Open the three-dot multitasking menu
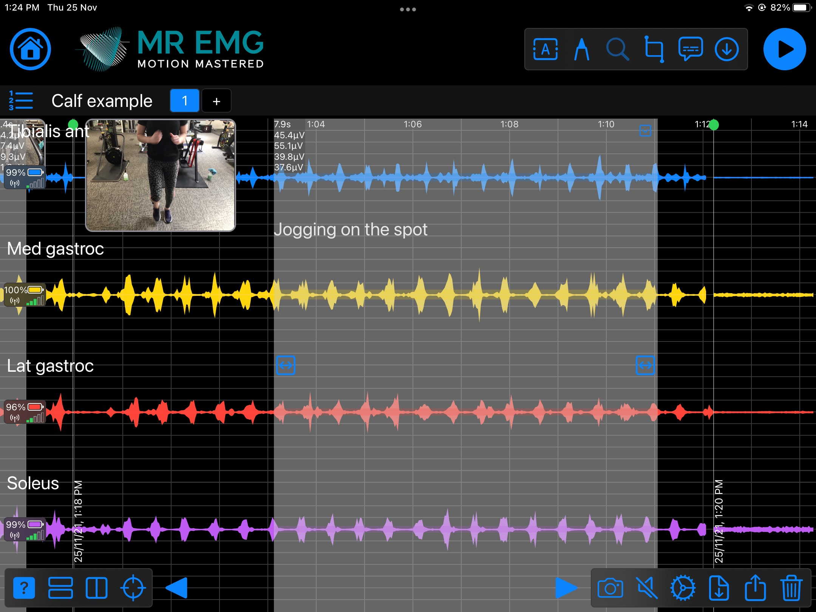Viewport: 816px width, 612px height. (x=408, y=9)
